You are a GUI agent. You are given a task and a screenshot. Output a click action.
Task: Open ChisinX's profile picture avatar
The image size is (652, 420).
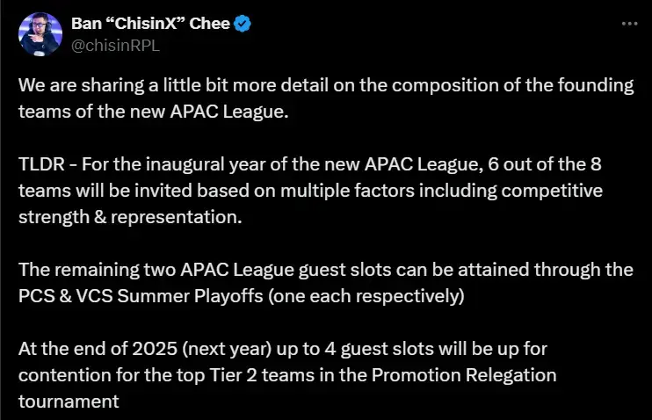click(40, 34)
